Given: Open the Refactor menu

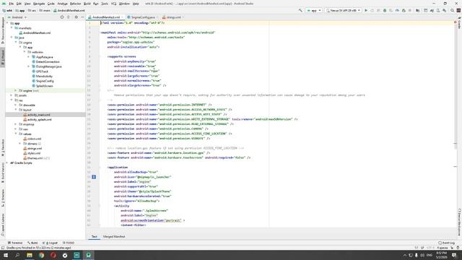Looking at the screenshot, I should point(75,4).
